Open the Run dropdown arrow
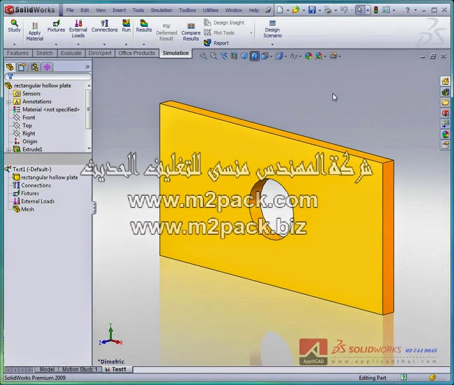Screen dimensions: 454x385 click(x=126, y=44)
